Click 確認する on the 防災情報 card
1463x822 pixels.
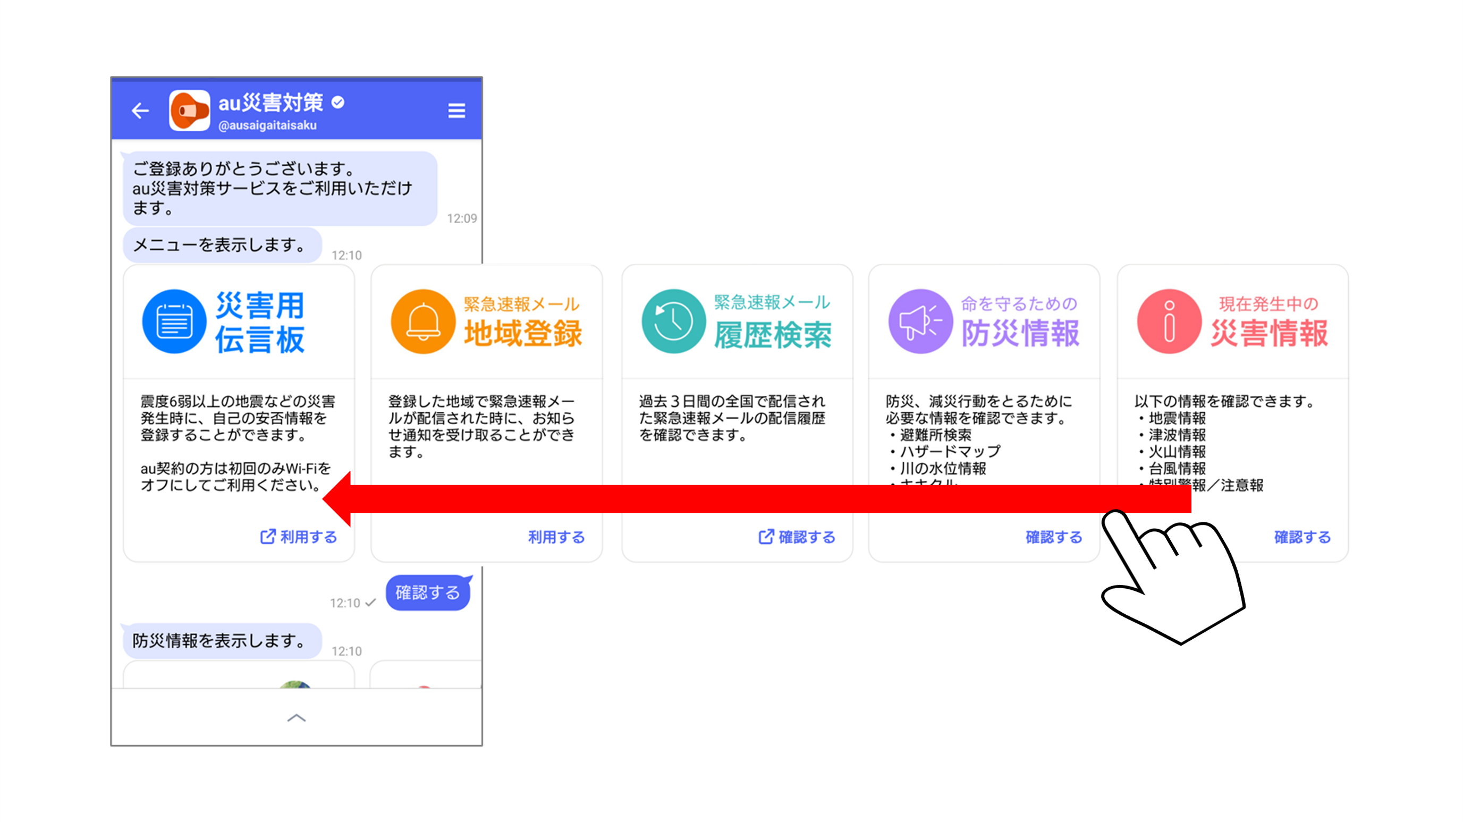1054,537
